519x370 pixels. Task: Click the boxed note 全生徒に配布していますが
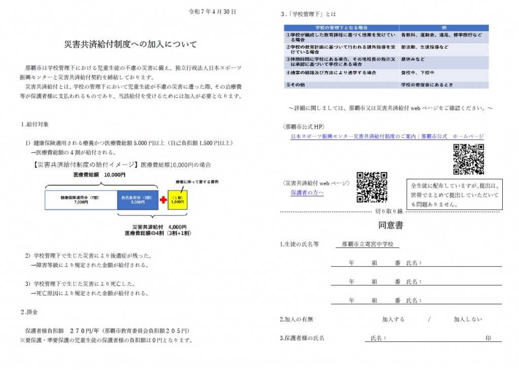(x=455, y=195)
